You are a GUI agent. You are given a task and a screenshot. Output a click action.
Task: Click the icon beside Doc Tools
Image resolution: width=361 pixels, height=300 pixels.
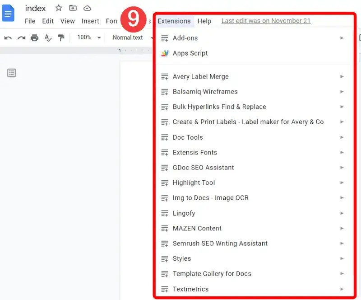pyautogui.click(x=165, y=137)
